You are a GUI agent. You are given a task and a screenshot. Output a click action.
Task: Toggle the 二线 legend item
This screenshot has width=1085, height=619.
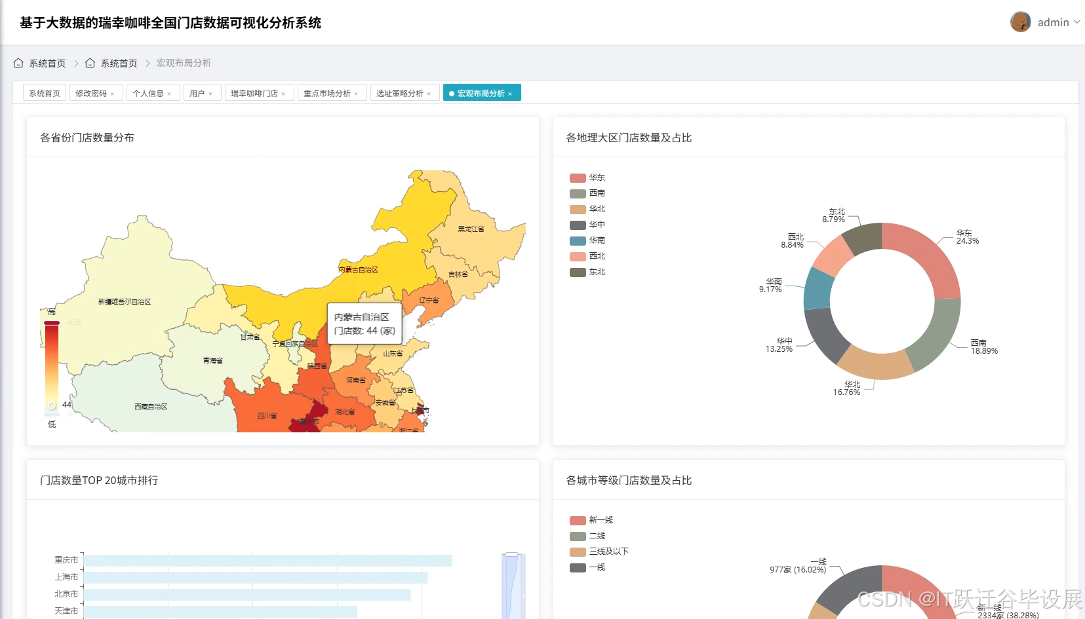click(x=587, y=536)
